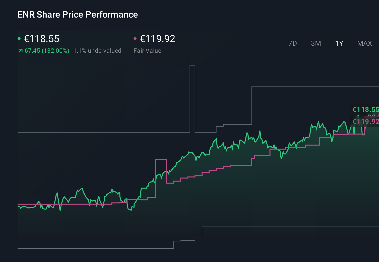Toggle visibility of the Fair Value series
This screenshot has height=262, width=379.
click(x=157, y=39)
